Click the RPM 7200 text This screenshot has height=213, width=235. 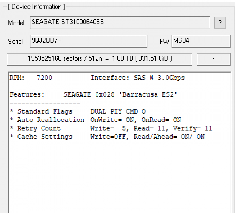(31, 78)
